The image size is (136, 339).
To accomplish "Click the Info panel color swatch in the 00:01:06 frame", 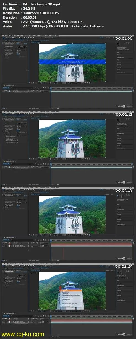I will coord(118,43).
